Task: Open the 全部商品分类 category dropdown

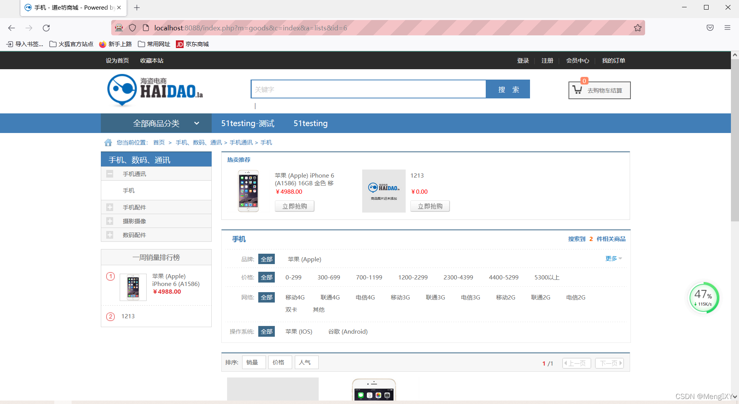Action: click(155, 123)
